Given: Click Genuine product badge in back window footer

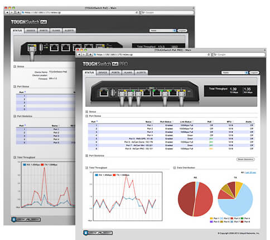Looking at the screenshot, I should pos(26,219).
